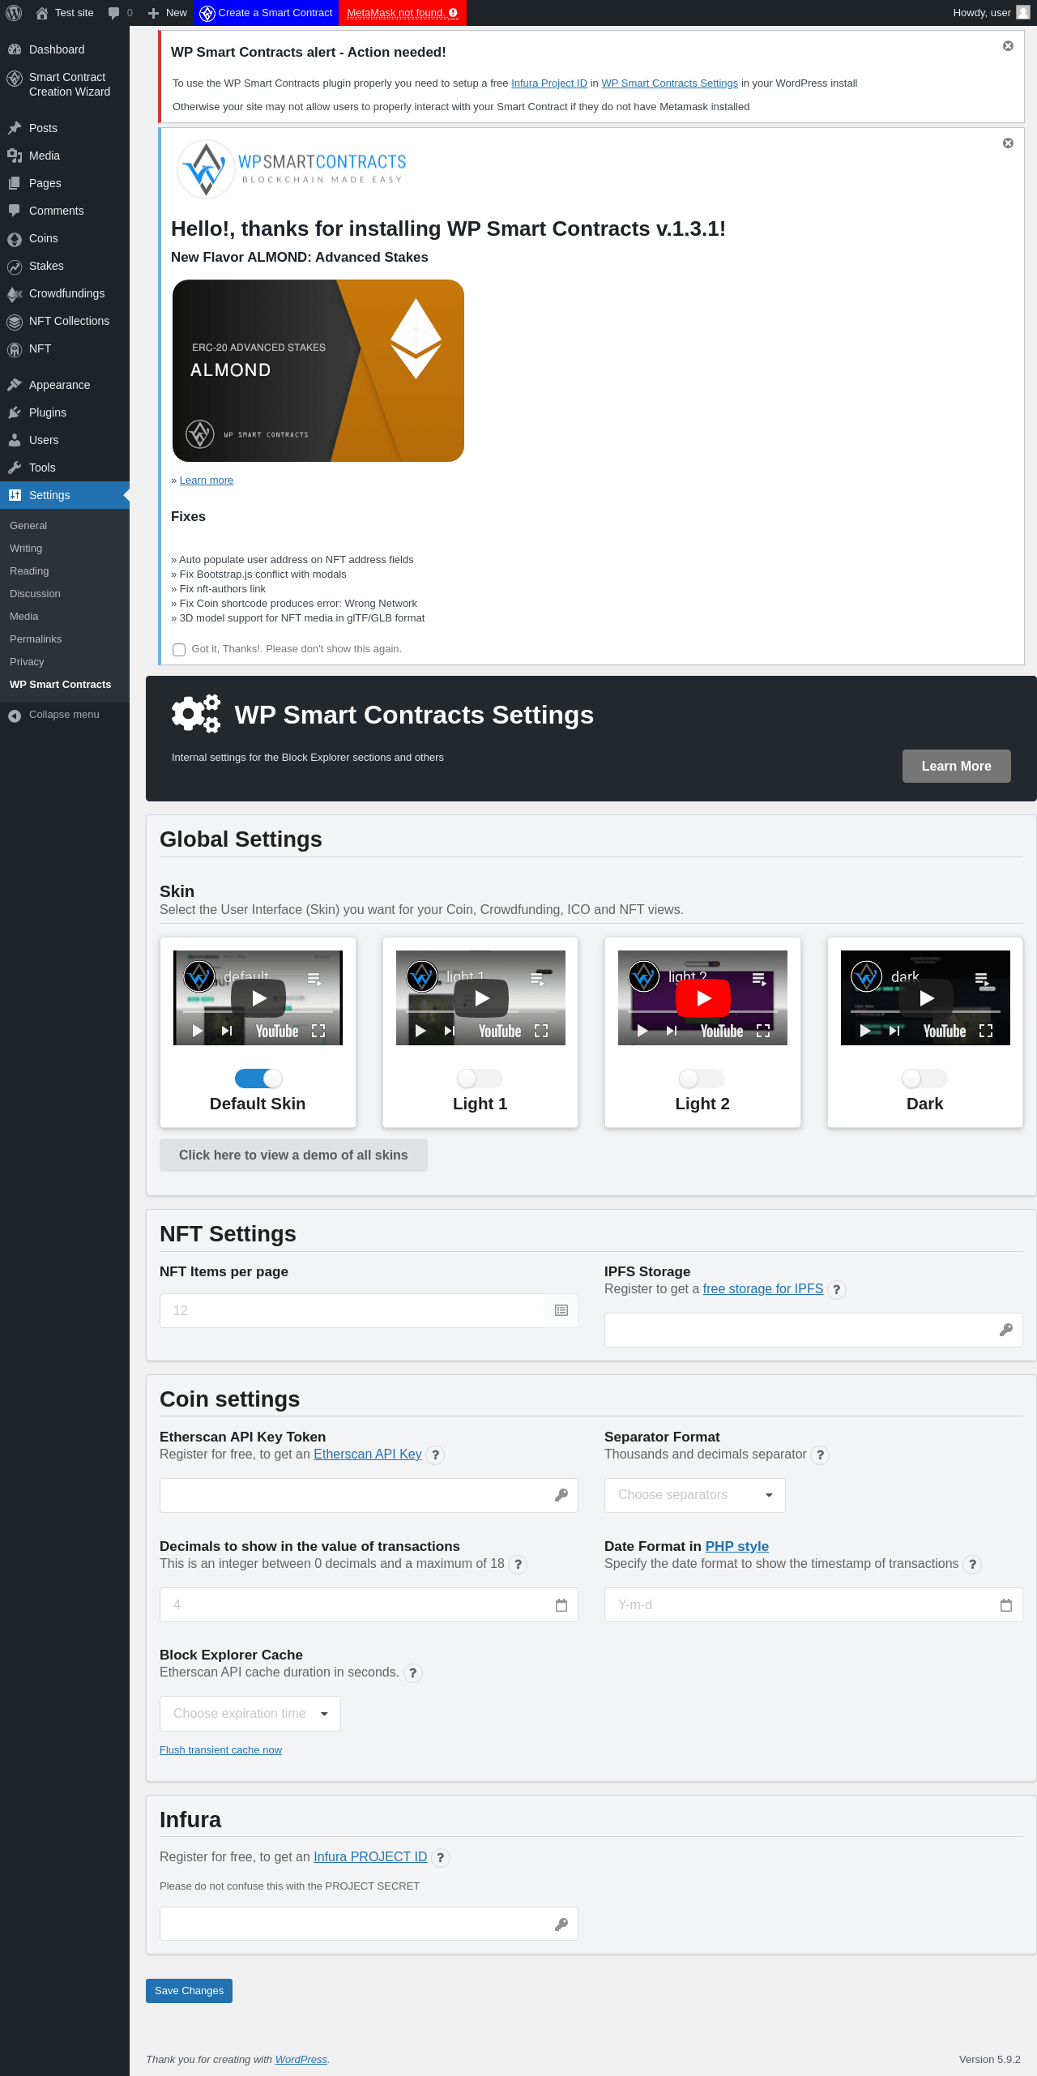Click the view demo of all skins button
Screen dimensions: 1037x2076
pos(293,1155)
